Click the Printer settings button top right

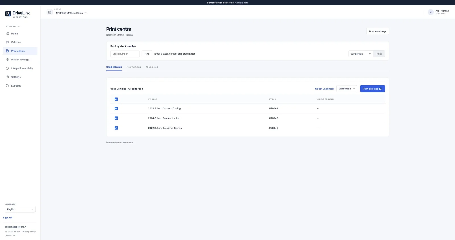(x=378, y=31)
